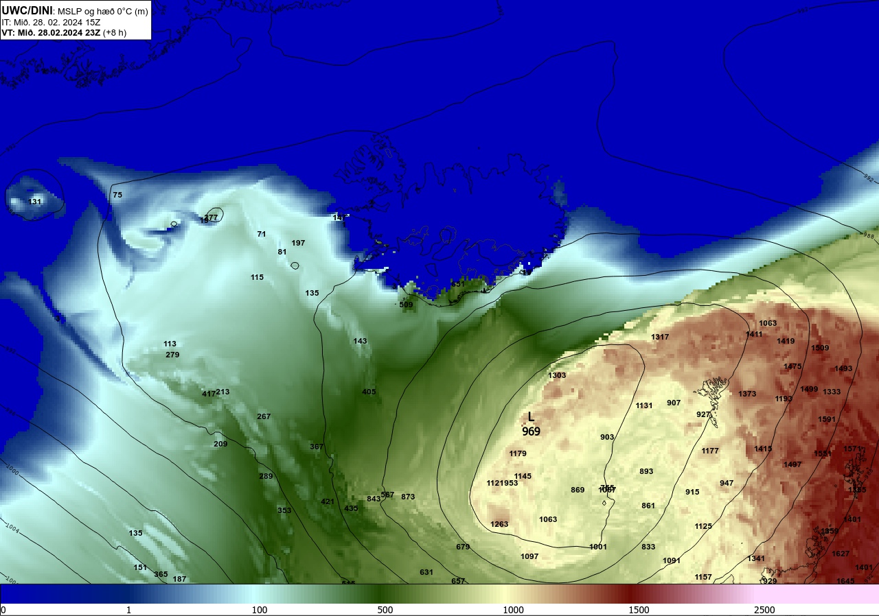Click the height value 1415
Viewport: 879px width, 616px height.
(763, 449)
